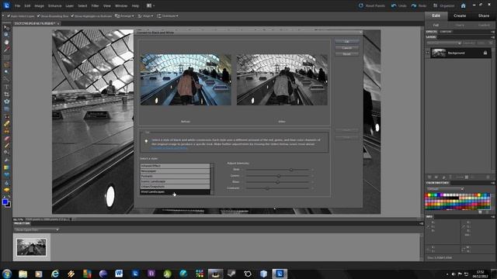This screenshot has width=497, height=279.
Task: Select the Cookie Cutter tool
Action: pos(6,102)
